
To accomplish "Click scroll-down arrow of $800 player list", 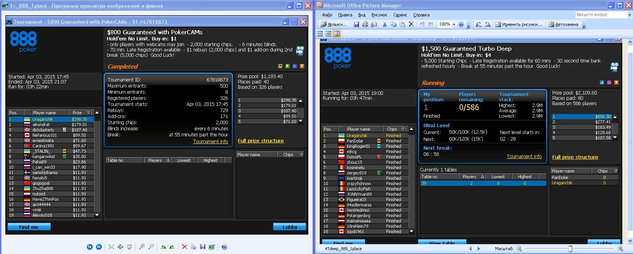I will tap(97, 215).
